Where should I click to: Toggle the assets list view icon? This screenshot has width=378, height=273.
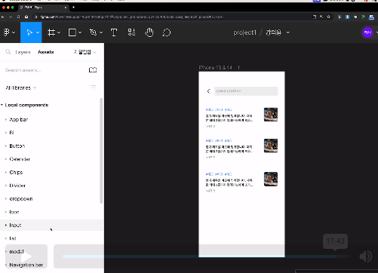93,87
